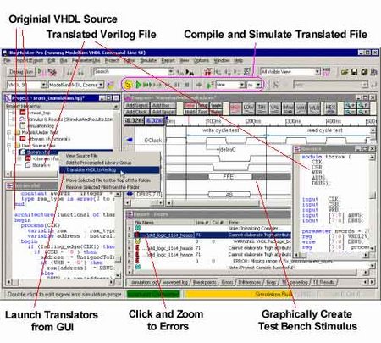Open the Search combo box dropdown

pyautogui.click(x=171, y=72)
